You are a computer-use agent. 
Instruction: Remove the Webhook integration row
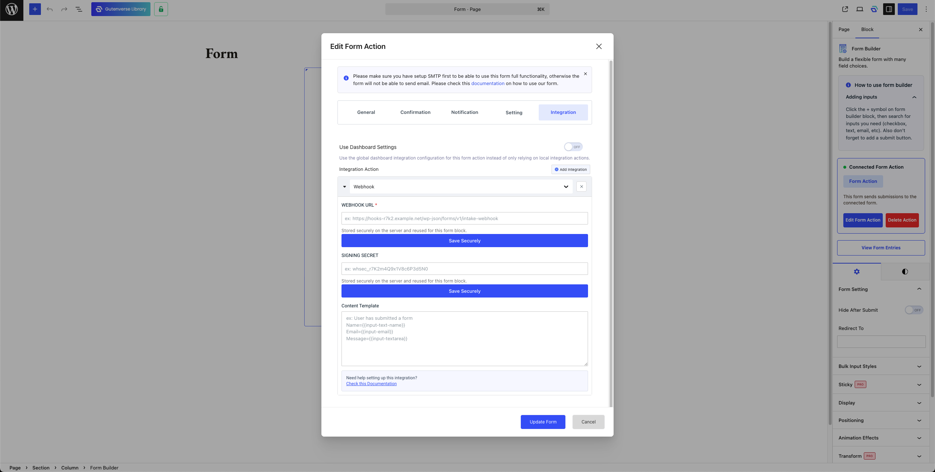(x=581, y=187)
